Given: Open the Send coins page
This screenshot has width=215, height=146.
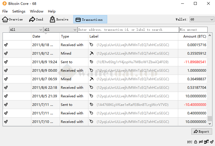Looking at the screenshot, I should 36,19.
